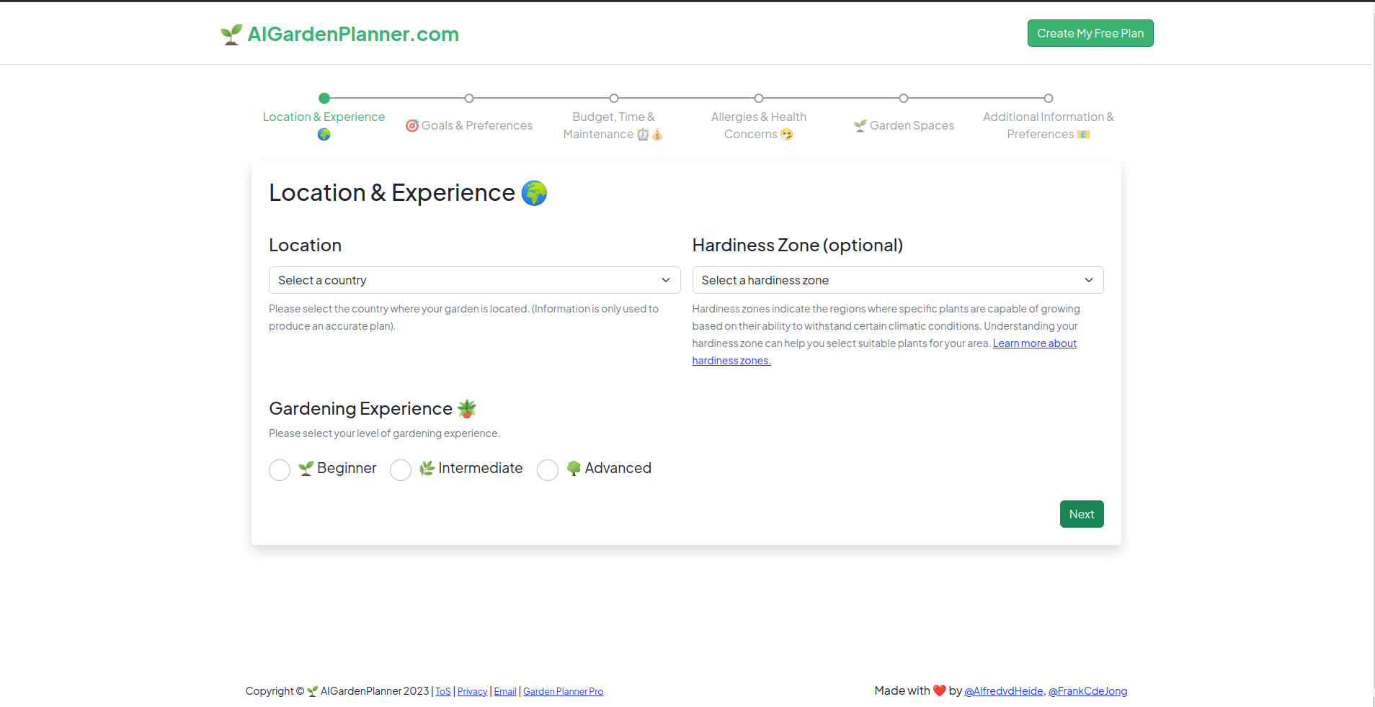
Task: Go to Budget, Time & Maintenance step
Action: [613, 125]
